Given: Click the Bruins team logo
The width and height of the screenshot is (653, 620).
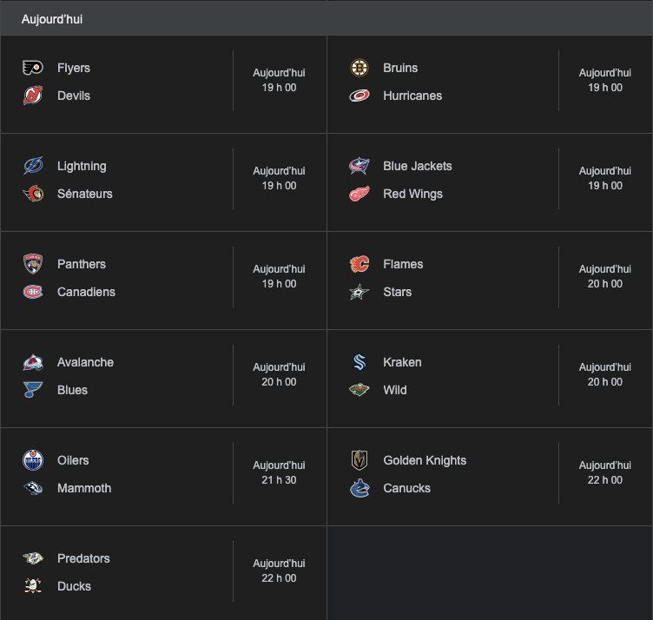Looking at the screenshot, I should [x=359, y=68].
